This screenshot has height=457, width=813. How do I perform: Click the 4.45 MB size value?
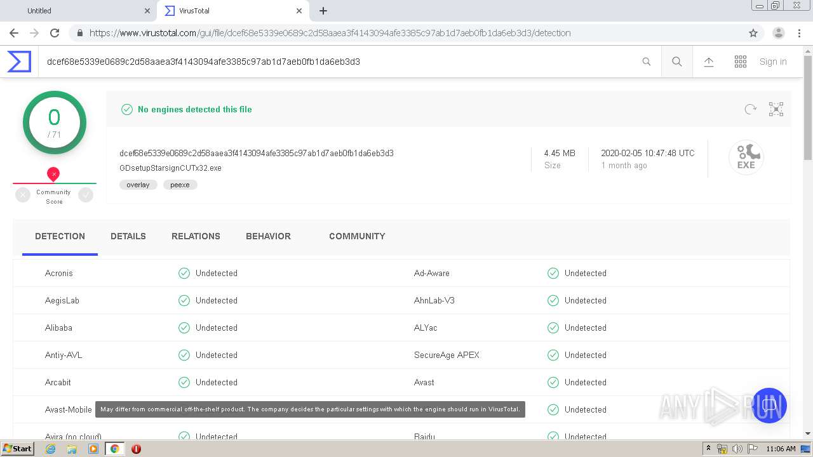point(560,153)
